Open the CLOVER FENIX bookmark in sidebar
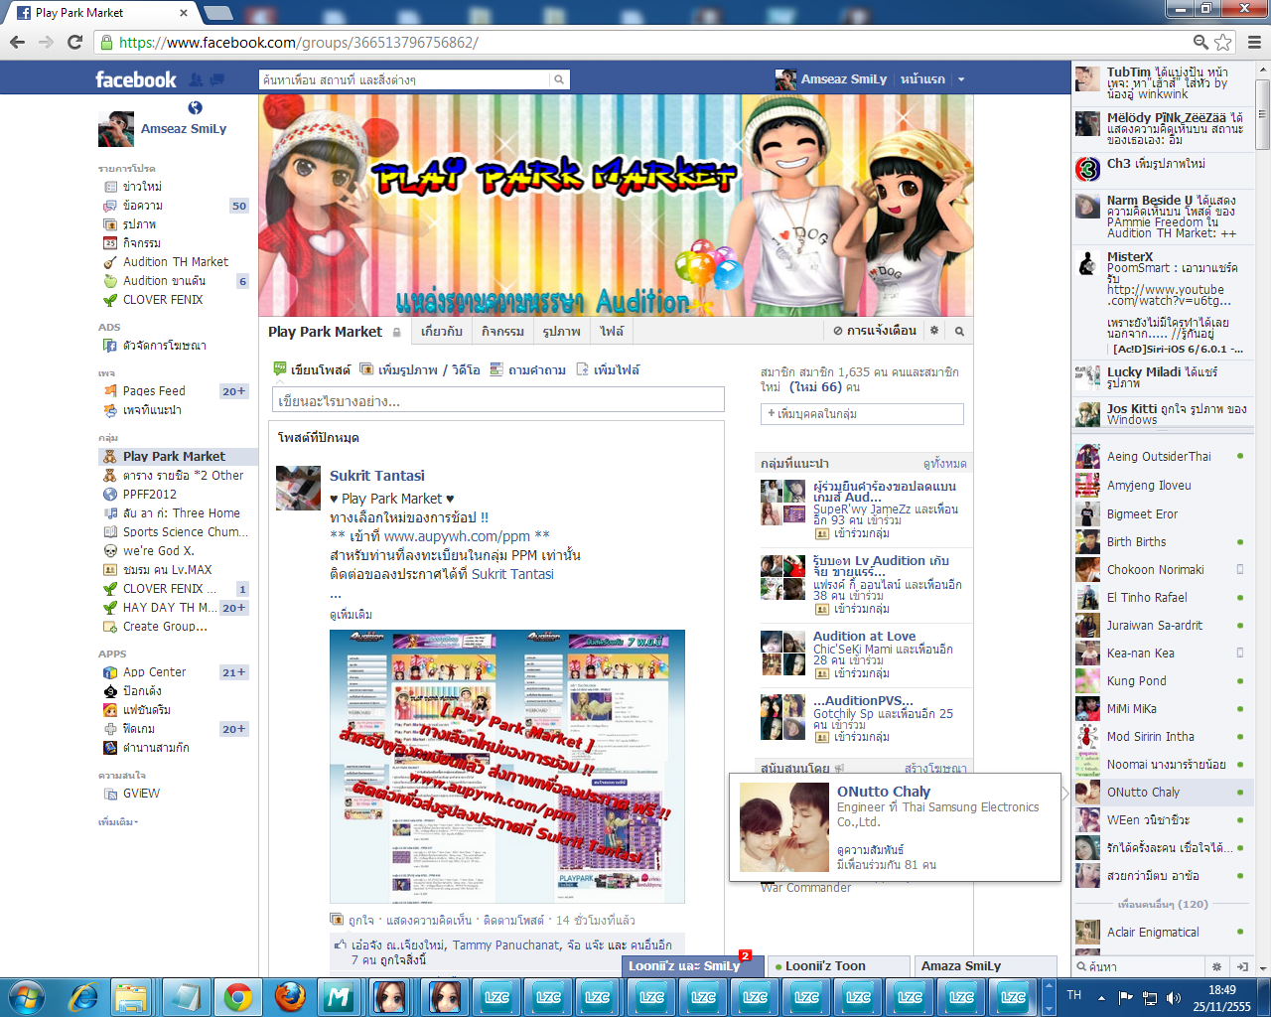 pyautogui.click(x=163, y=300)
